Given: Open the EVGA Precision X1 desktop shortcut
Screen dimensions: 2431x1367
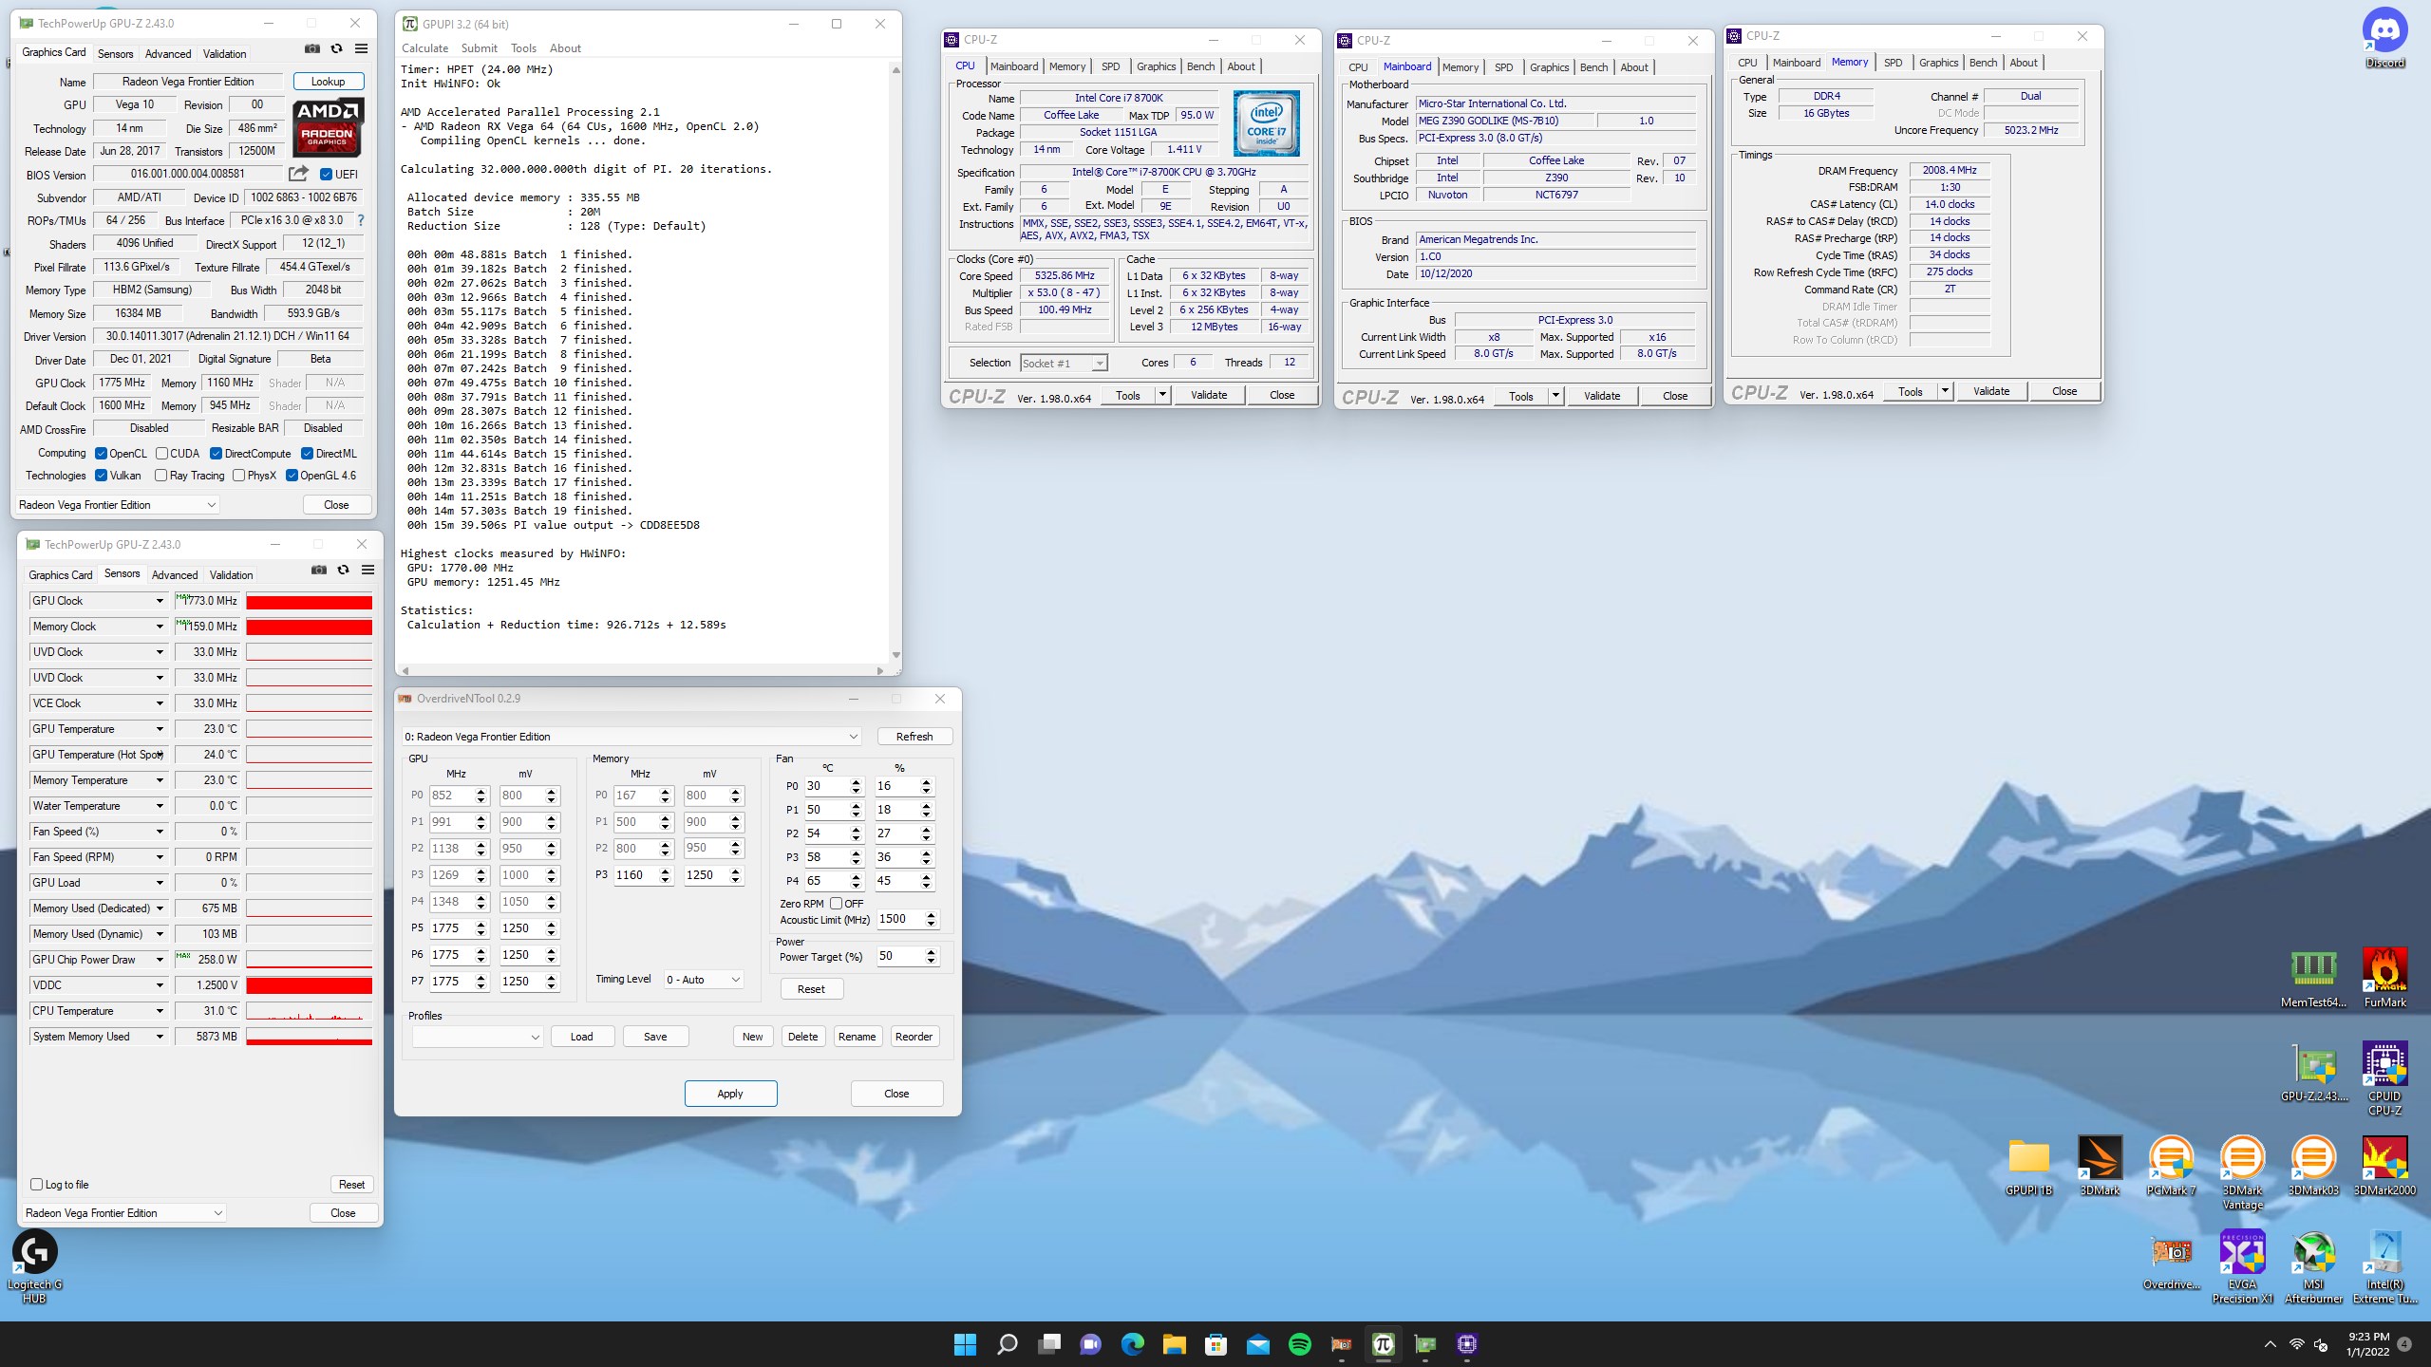Looking at the screenshot, I should 2242,1267.
